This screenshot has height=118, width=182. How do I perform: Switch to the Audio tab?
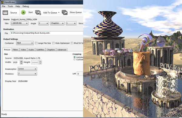(x=31, y=50)
